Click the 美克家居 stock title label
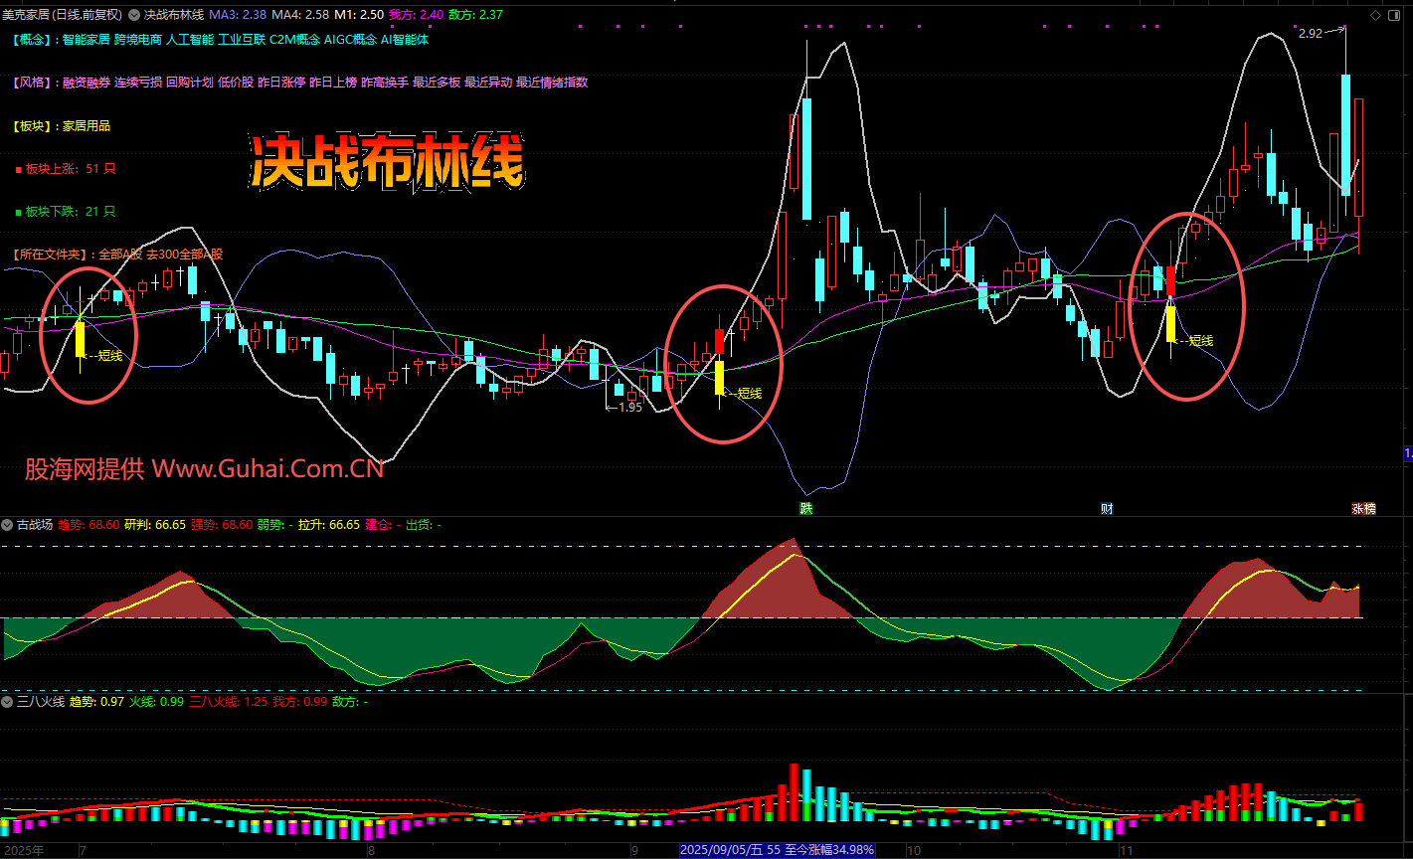This screenshot has height=859, width=1413. coord(26,15)
